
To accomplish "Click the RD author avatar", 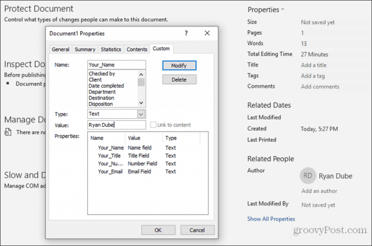I will (307, 176).
